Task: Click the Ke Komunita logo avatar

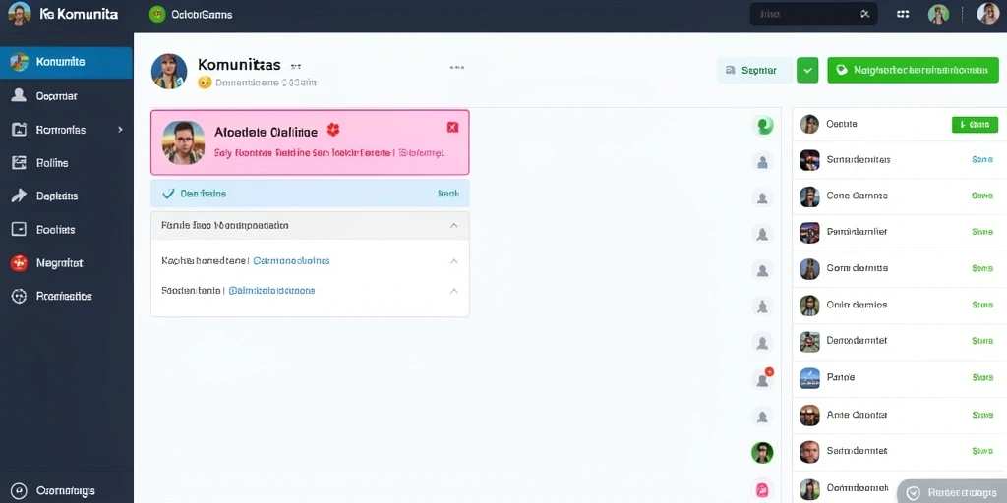Action: pyautogui.click(x=20, y=14)
